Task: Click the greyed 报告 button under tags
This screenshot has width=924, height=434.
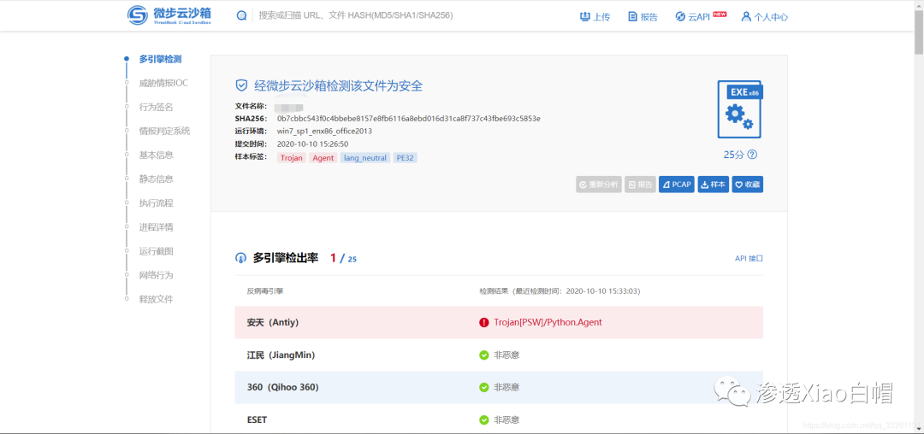Action: point(641,185)
